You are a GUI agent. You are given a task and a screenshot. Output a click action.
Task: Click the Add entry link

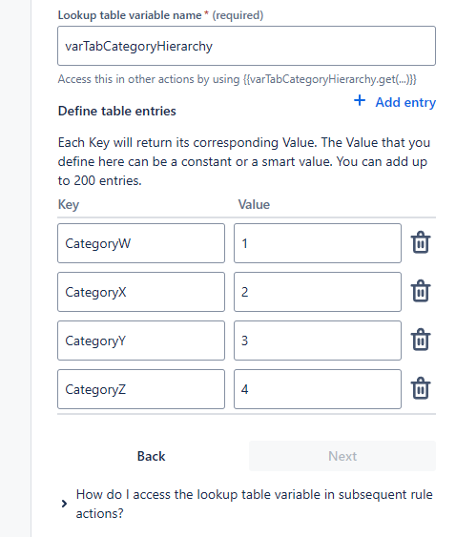click(405, 102)
